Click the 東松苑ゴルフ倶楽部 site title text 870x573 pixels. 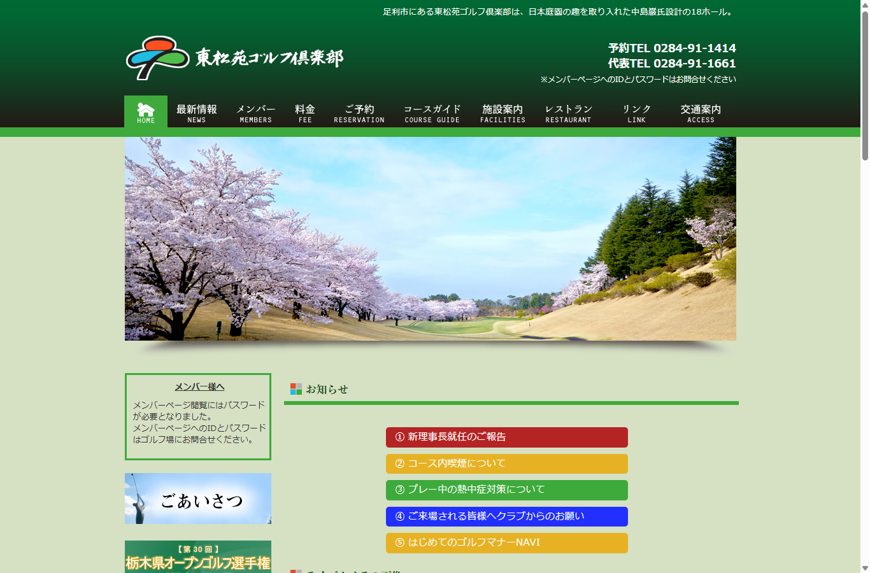pyautogui.click(x=269, y=57)
